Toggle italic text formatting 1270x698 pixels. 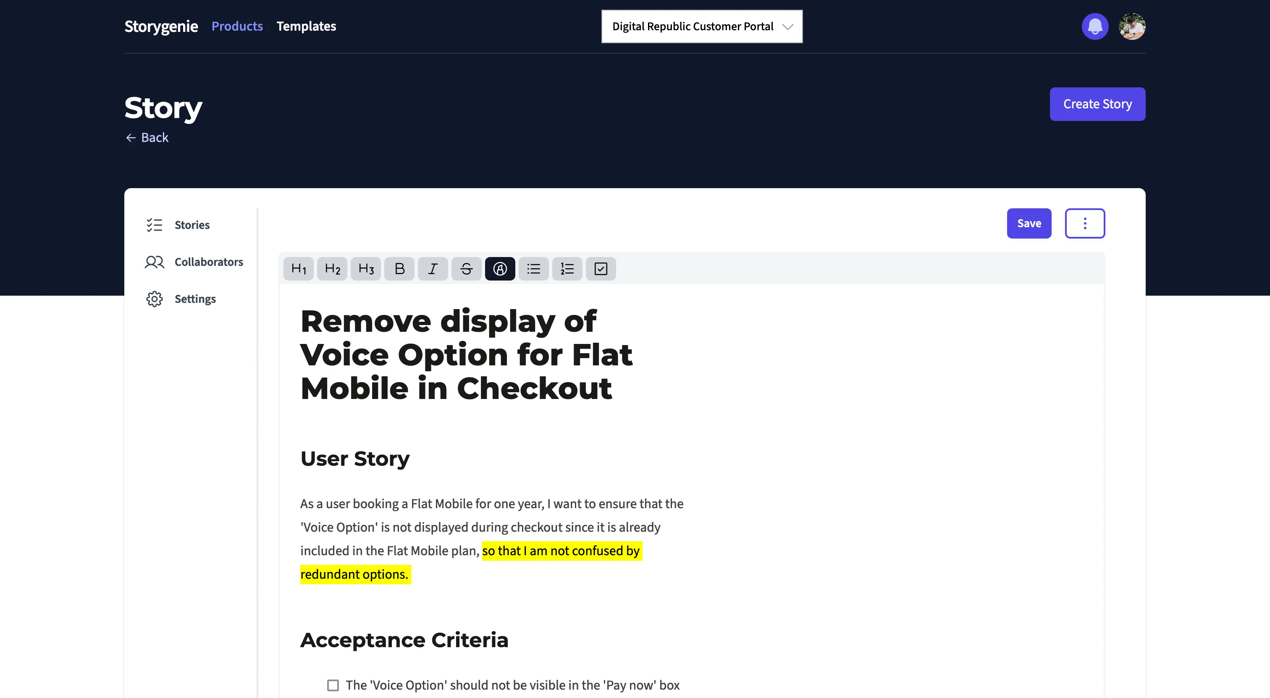click(433, 269)
